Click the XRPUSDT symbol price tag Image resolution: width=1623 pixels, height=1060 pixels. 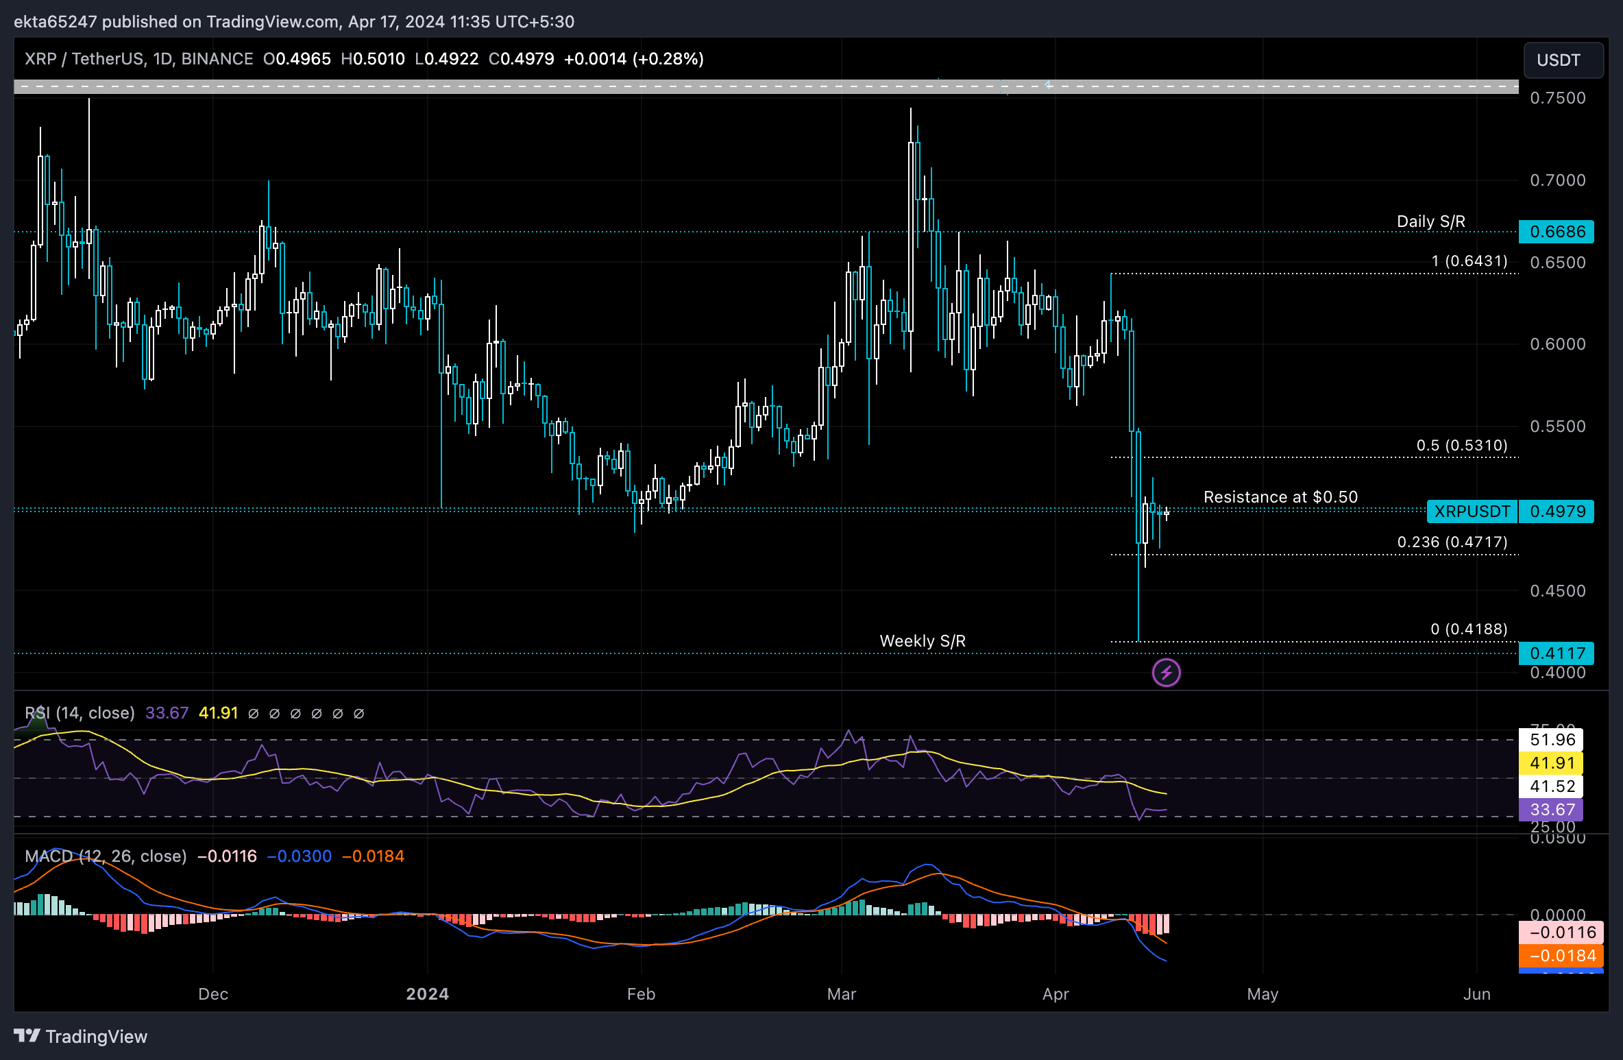click(x=1472, y=511)
